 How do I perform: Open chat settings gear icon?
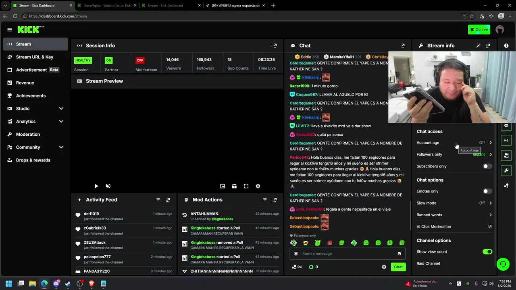click(x=384, y=267)
